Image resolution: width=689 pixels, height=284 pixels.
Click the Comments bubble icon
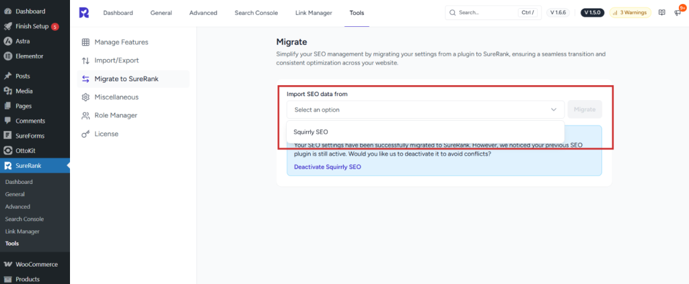(7, 121)
